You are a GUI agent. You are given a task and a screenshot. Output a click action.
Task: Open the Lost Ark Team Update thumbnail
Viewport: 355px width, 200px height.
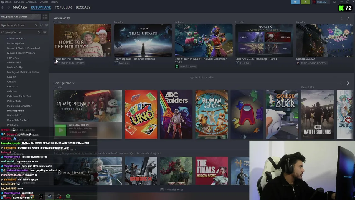click(143, 41)
